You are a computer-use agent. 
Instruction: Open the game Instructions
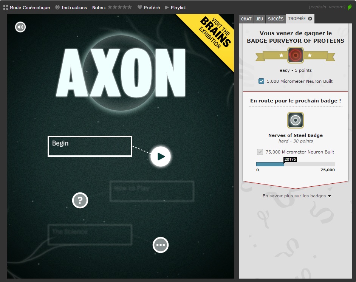pos(71,8)
